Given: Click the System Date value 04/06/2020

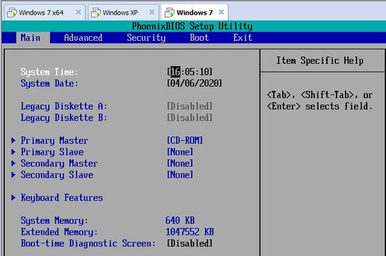Looking at the screenshot, I should click(194, 83).
